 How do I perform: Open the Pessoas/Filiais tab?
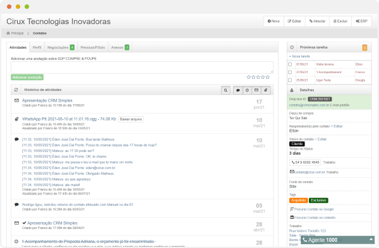[93, 47]
